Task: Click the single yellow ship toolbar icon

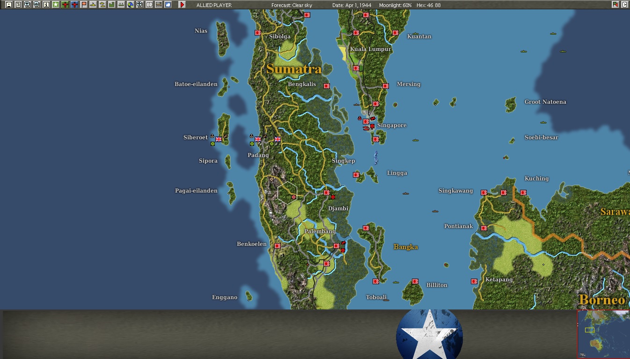Action: tap(93, 5)
